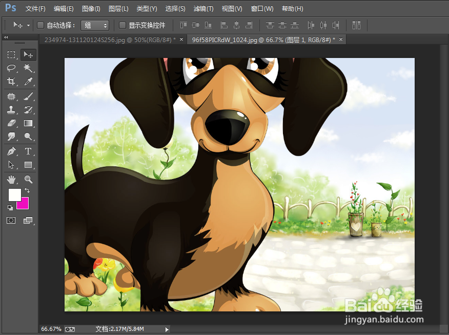This screenshot has width=449, height=335.
Task: Select the Smudge tool
Action: pyautogui.click(x=11, y=136)
